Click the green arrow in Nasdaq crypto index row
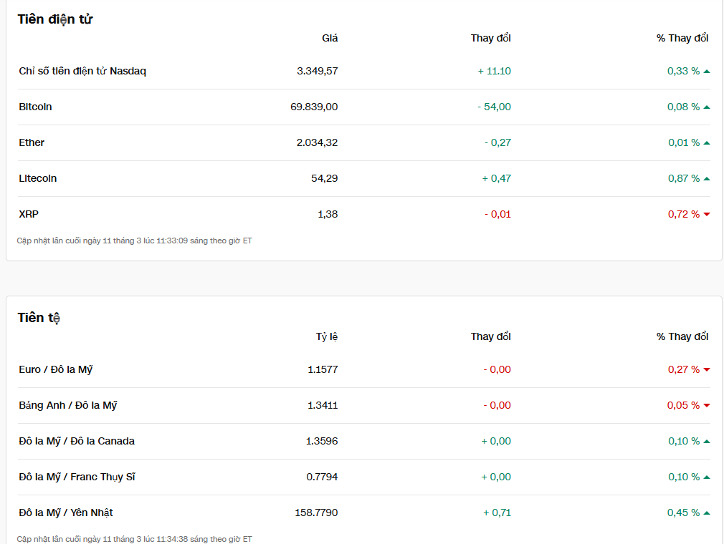The height and width of the screenshot is (544, 724). point(707,72)
